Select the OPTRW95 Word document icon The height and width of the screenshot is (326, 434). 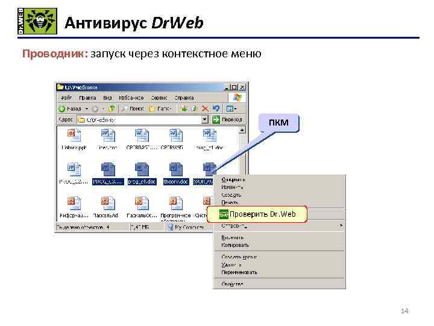(175, 136)
